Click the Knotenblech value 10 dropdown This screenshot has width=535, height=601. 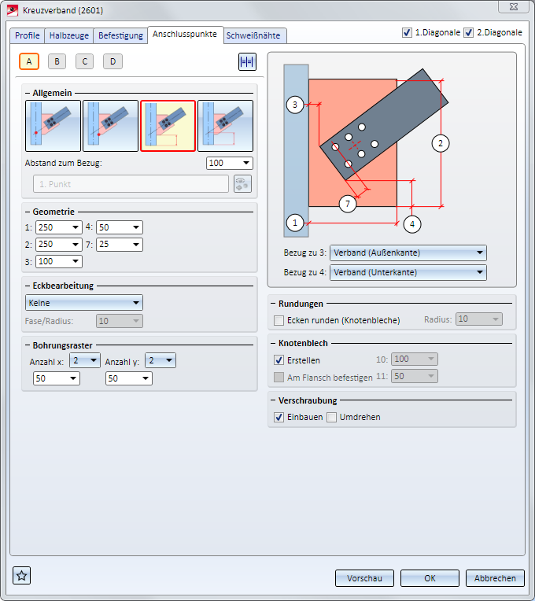(x=415, y=359)
